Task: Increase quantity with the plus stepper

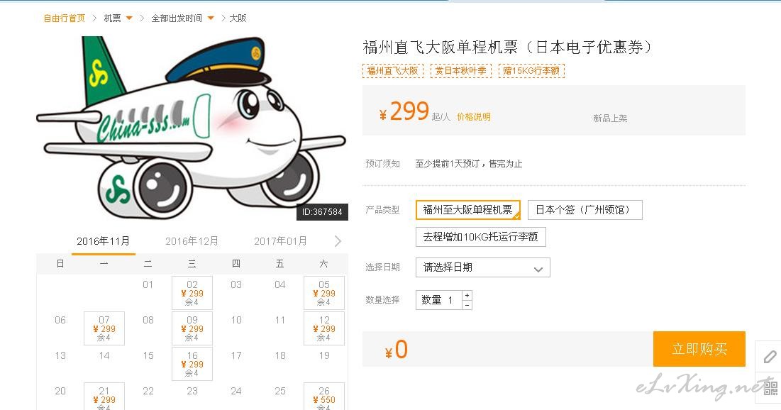Action: [467, 295]
